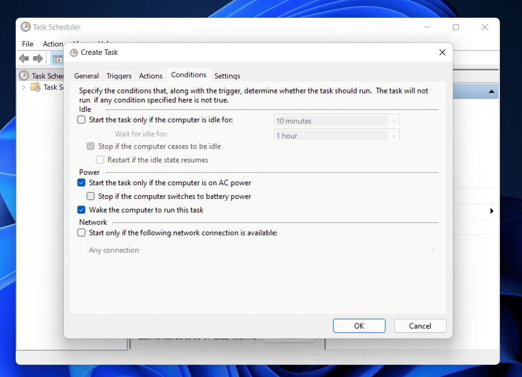This screenshot has width=522, height=377.
Task: Open the Any connection network dropdown
Action: click(263, 250)
